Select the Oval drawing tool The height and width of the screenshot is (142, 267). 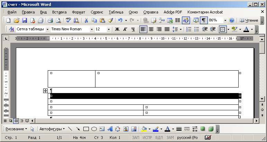coord(94,129)
